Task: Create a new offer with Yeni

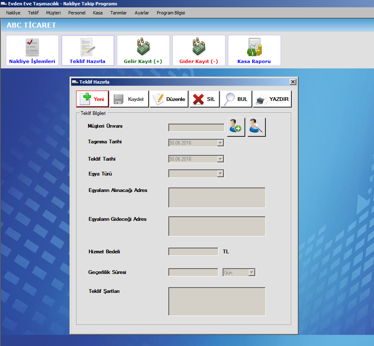Action: click(93, 99)
